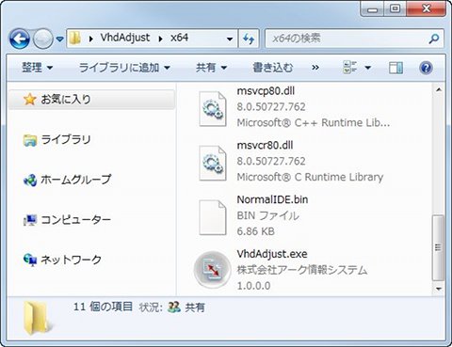Show more toolbar commands chevron
The height and width of the screenshot is (347, 452).
click(x=315, y=68)
